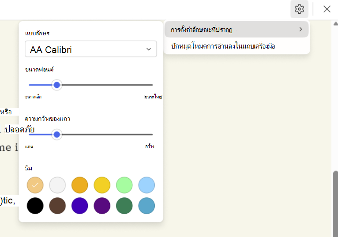Select the checked beige theme swatch

click(35, 185)
